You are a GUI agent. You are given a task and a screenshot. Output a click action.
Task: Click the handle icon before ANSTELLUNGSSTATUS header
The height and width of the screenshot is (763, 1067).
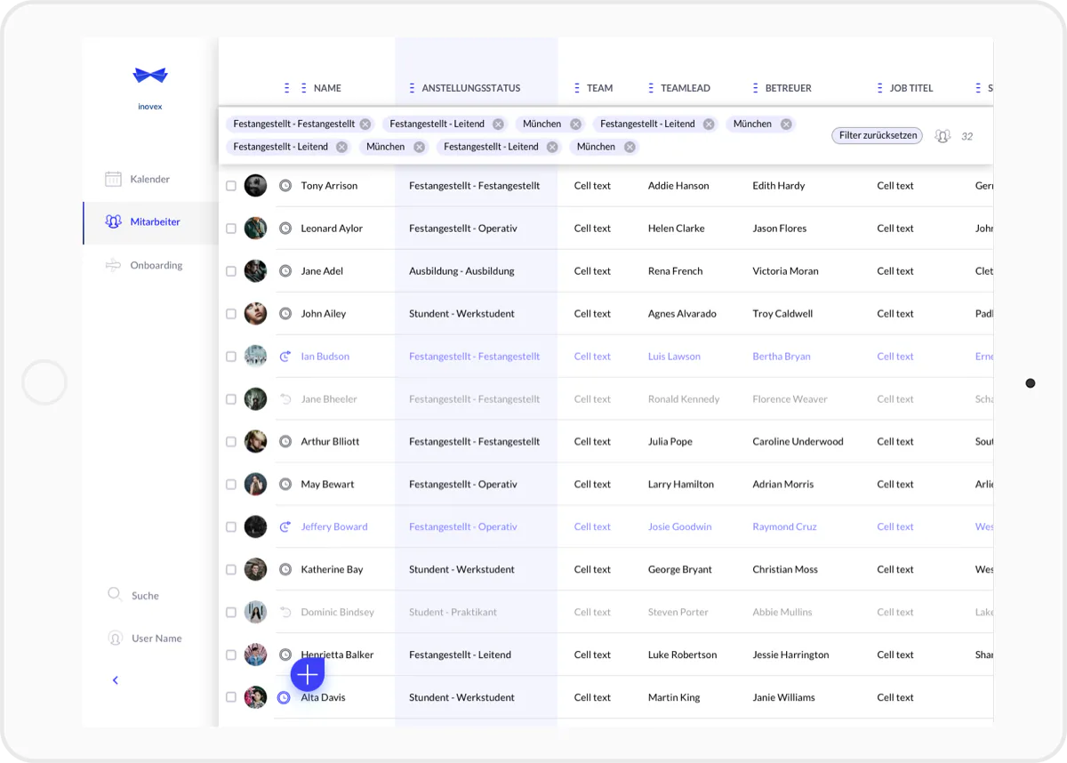412,88
